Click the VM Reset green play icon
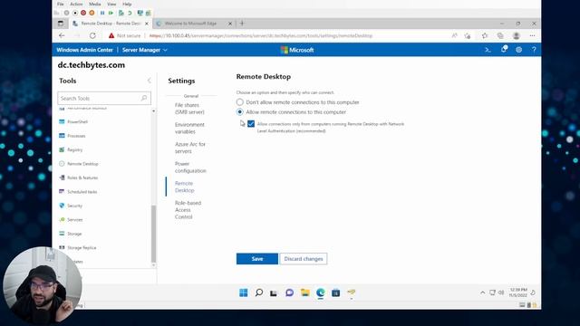The height and width of the screenshot is (326, 580). click(111, 13)
